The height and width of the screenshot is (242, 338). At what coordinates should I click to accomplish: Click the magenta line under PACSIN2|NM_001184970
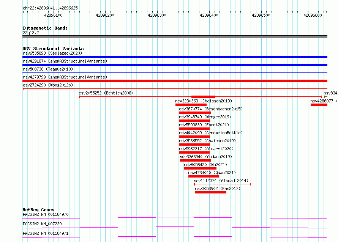click(x=175, y=218)
